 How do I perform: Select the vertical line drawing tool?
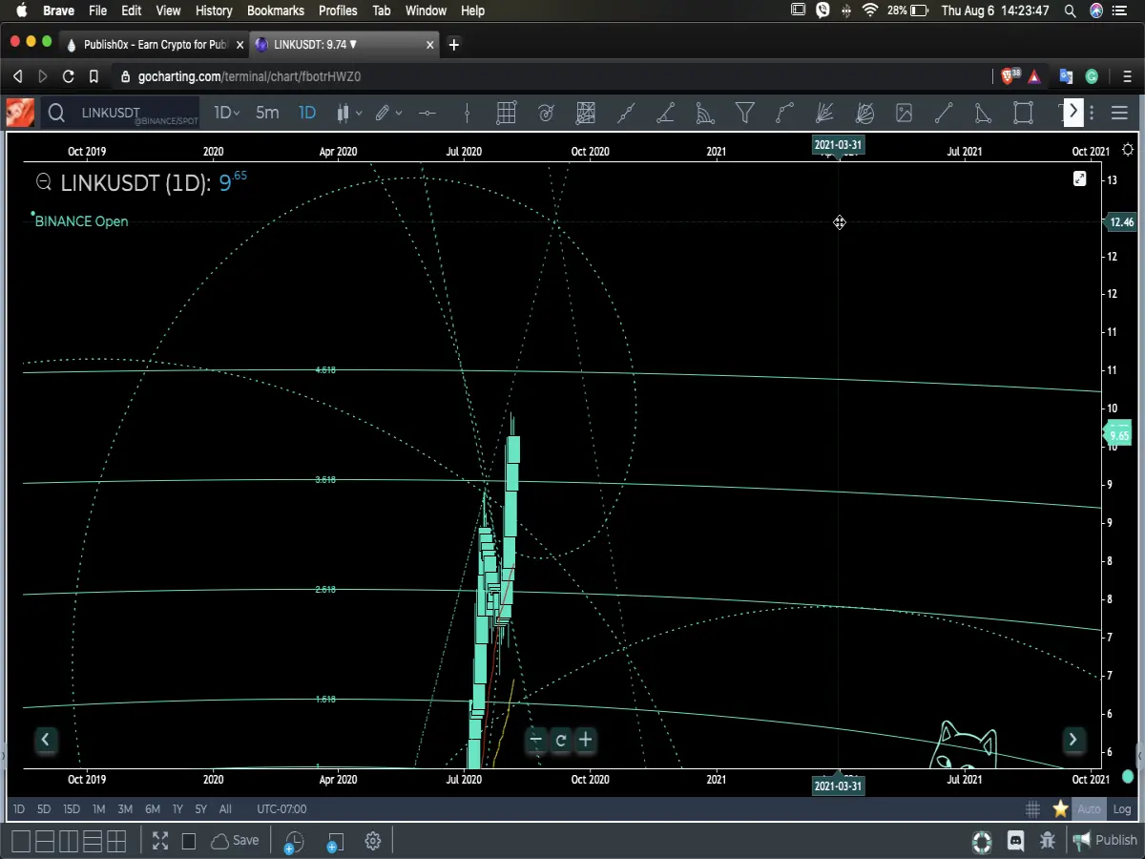coord(467,113)
